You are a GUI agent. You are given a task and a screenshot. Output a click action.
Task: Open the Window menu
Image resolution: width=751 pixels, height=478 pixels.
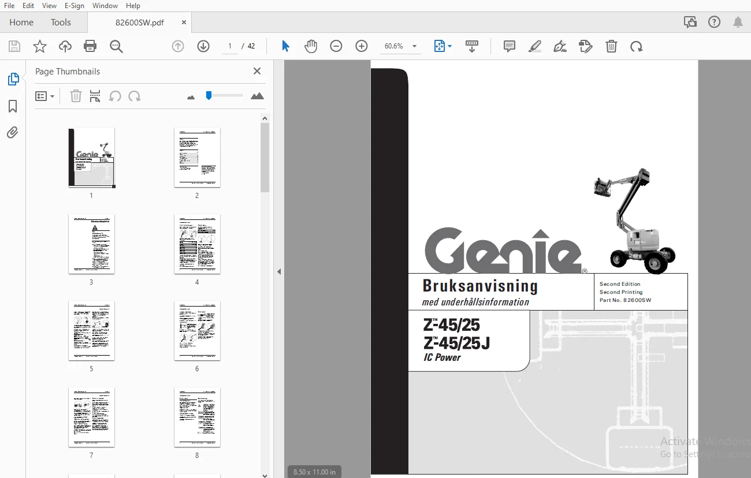point(105,5)
